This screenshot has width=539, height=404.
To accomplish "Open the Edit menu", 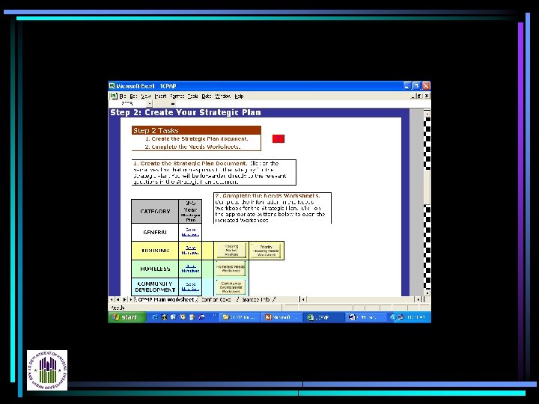I will click(x=133, y=97).
